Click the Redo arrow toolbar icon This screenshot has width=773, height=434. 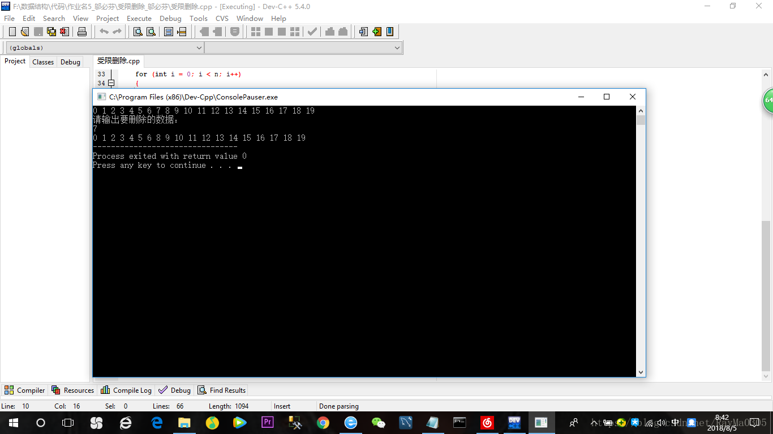click(117, 32)
